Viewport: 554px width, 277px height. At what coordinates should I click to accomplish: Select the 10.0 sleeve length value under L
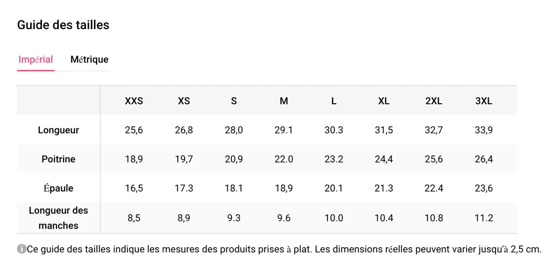334,218
